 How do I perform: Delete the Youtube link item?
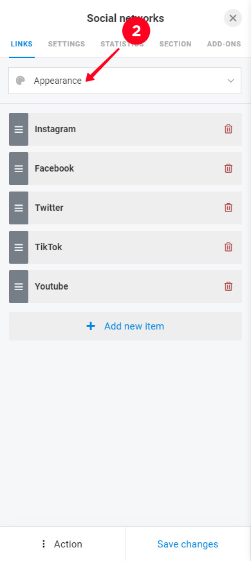[228, 286]
